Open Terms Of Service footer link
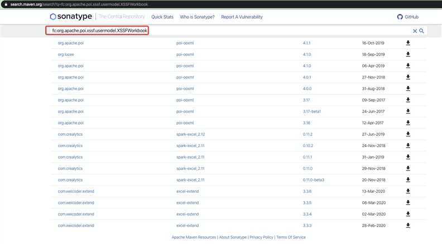Image resolution: width=442 pixels, height=244 pixels. tap(291, 237)
